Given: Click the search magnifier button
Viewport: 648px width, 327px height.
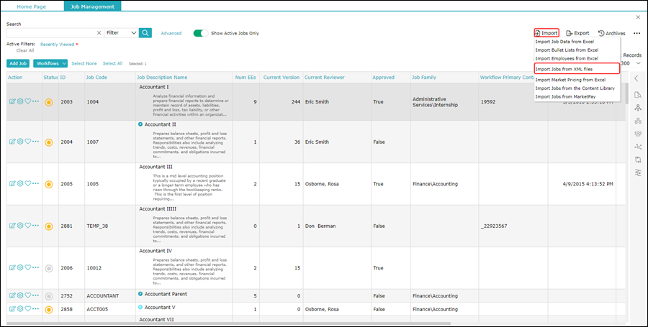Looking at the screenshot, I should (x=145, y=33).
